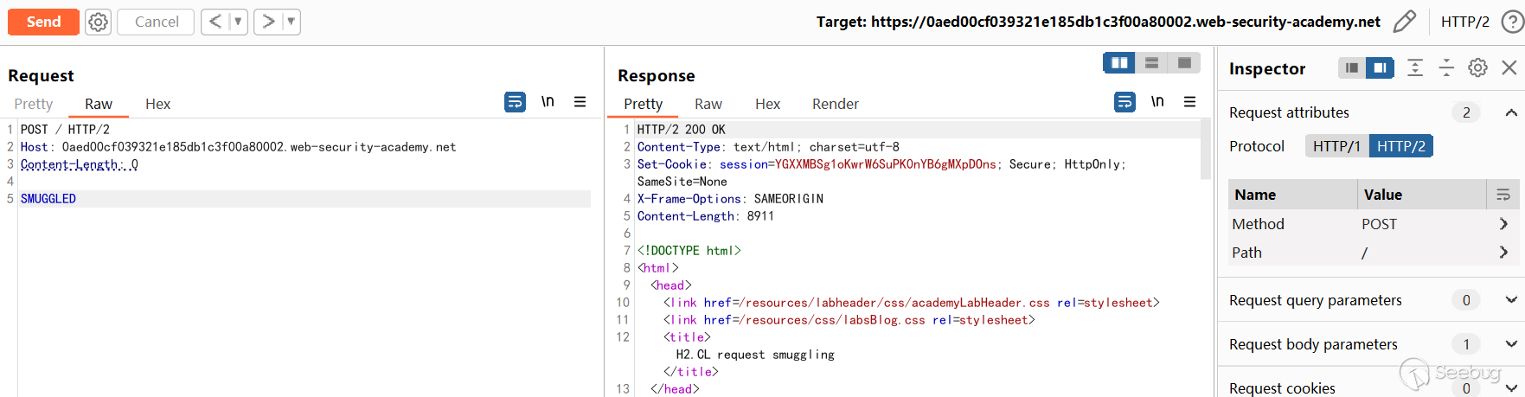Collapse all Inspector sections icon
The height and width of the screenshot is (397, 1525).
click(x=1446, y=67)
